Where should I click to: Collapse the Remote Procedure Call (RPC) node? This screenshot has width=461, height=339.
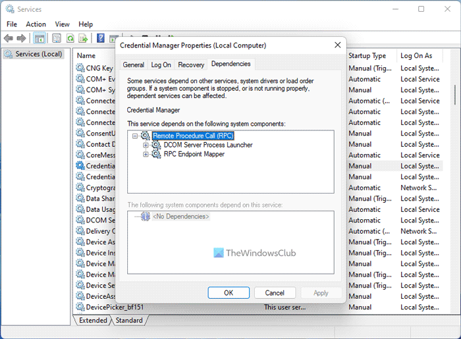pos(135,136)
